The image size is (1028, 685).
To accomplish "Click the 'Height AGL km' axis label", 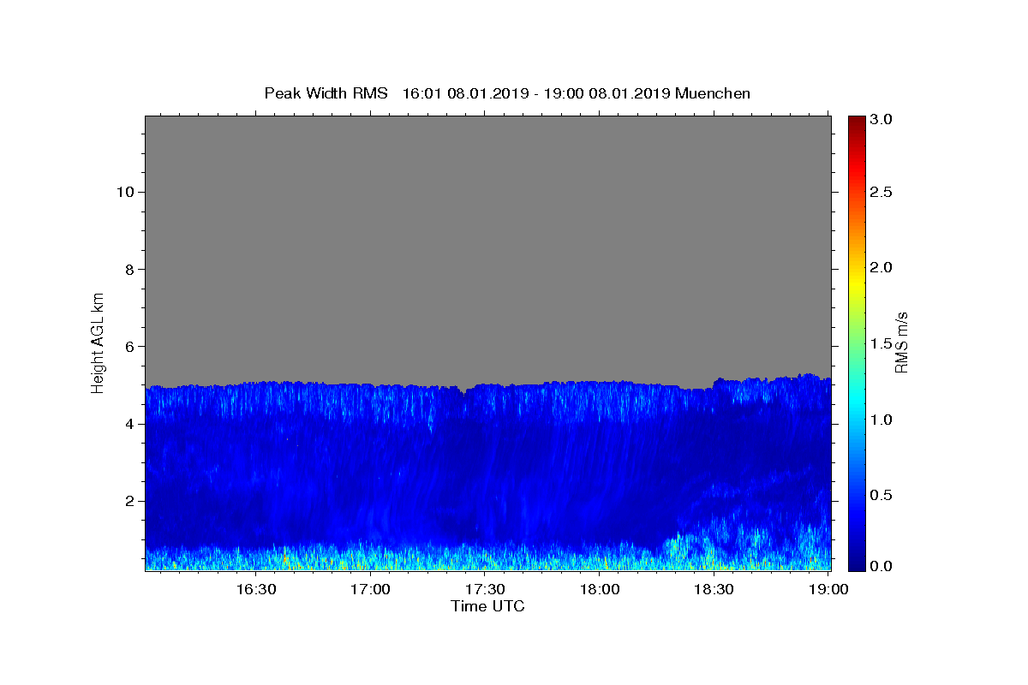I will (x=98, y=342).
